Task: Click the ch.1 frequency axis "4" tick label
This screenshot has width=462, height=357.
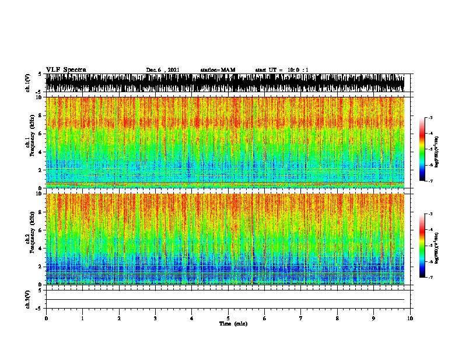Action: 41,152
